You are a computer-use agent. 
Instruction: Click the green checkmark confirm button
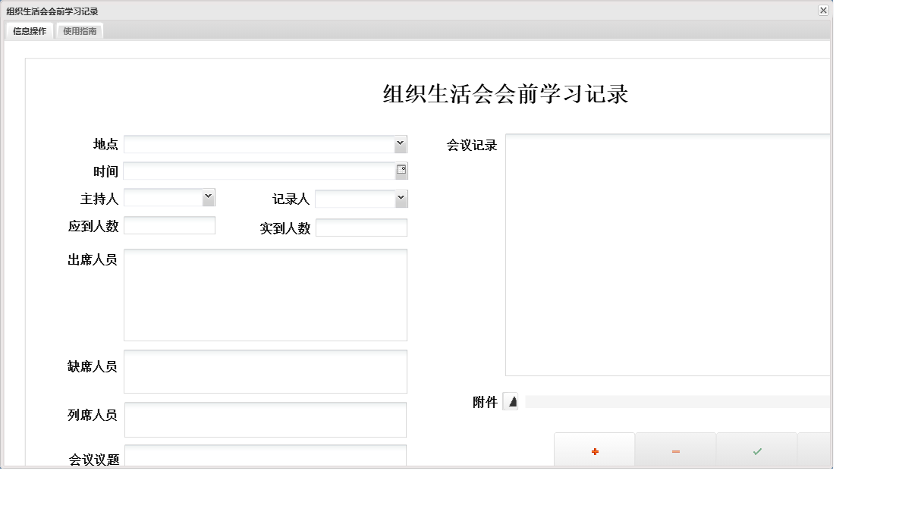click(x=756, y=450)
